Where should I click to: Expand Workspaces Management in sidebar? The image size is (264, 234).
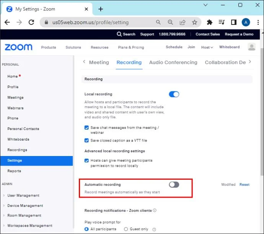[x=29, y=226]
